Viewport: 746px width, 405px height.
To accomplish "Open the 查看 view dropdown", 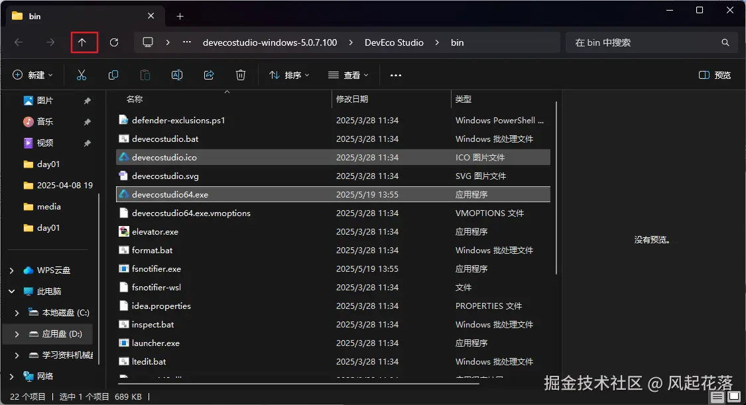I will click(x=348, y=75).
